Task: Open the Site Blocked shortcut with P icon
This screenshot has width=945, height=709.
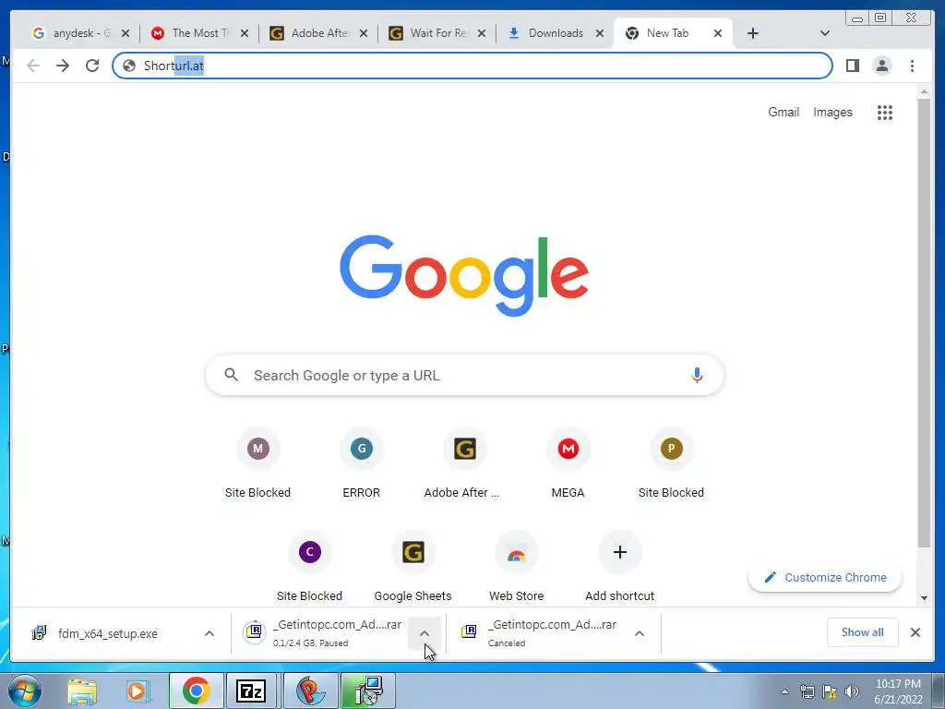Action: [x=672, y=463]
